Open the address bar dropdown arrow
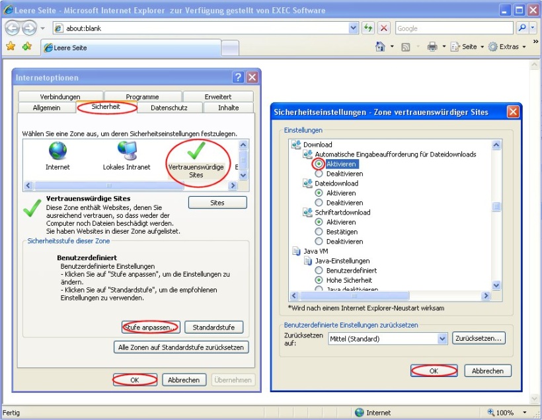The image size is (542, 420). coord(353,28)
